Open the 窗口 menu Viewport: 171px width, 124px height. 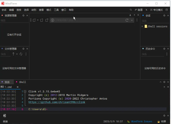64,10
